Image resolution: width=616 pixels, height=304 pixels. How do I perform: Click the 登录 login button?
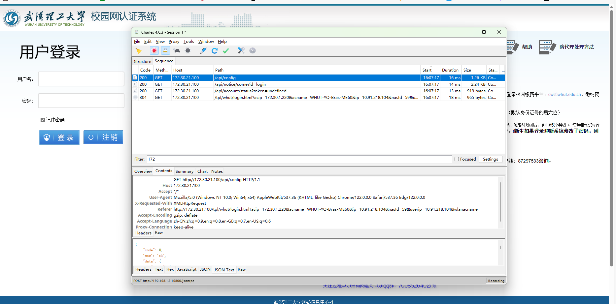pos(59,137)
